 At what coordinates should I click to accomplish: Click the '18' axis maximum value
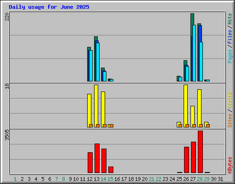[7, 86]
